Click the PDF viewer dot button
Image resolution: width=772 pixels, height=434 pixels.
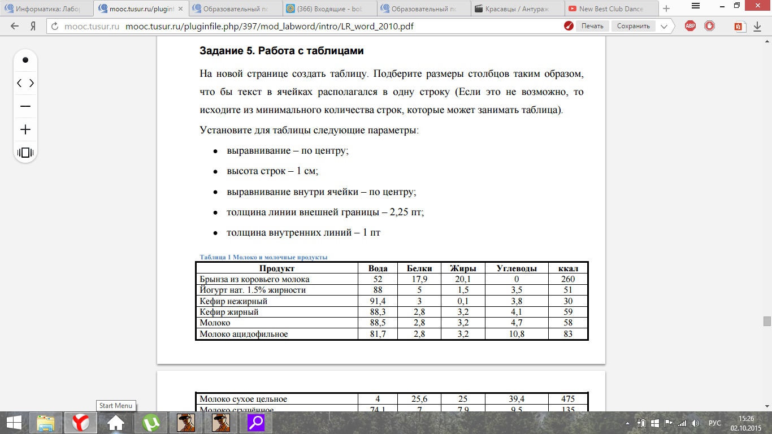[x=25, y=60]
